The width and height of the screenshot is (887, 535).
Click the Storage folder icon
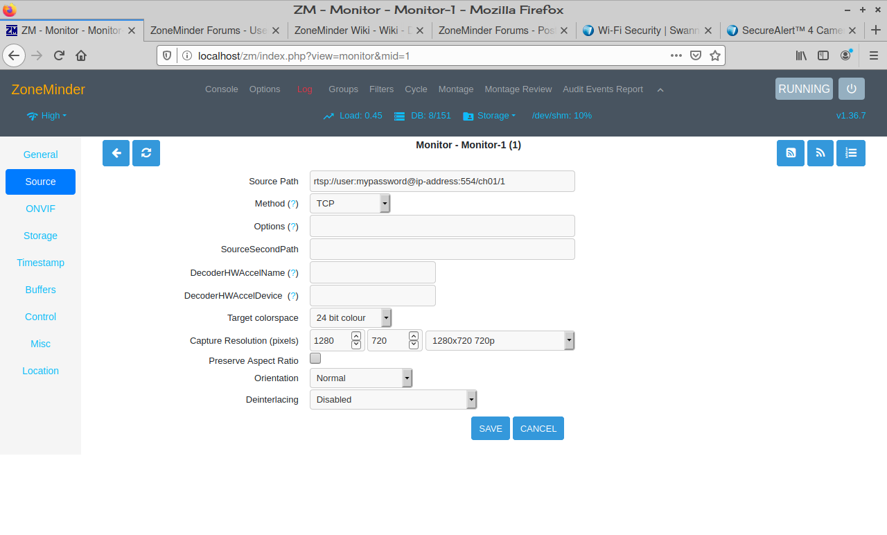click(x=468, y=116)
